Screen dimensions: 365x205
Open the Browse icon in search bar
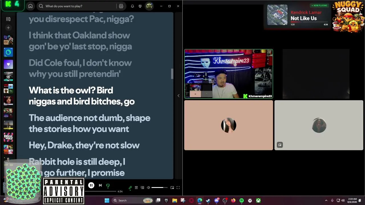(121, 6)
